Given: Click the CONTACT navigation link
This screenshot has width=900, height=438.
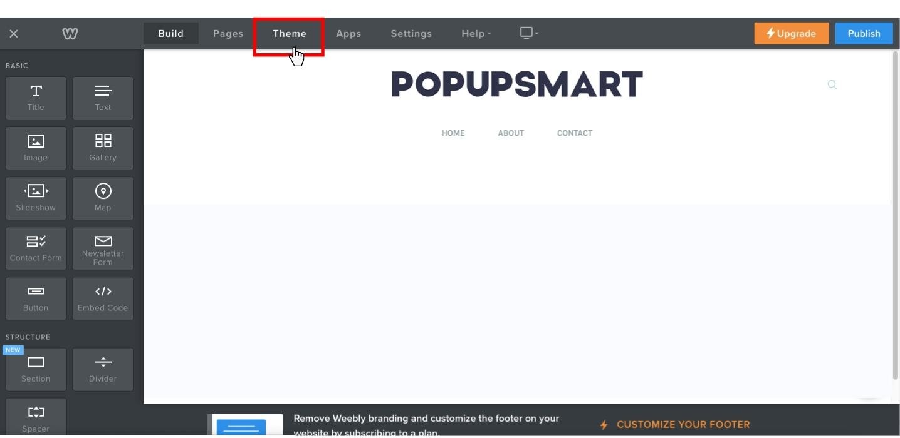Looking at the screenshot, I should (575, 133).
